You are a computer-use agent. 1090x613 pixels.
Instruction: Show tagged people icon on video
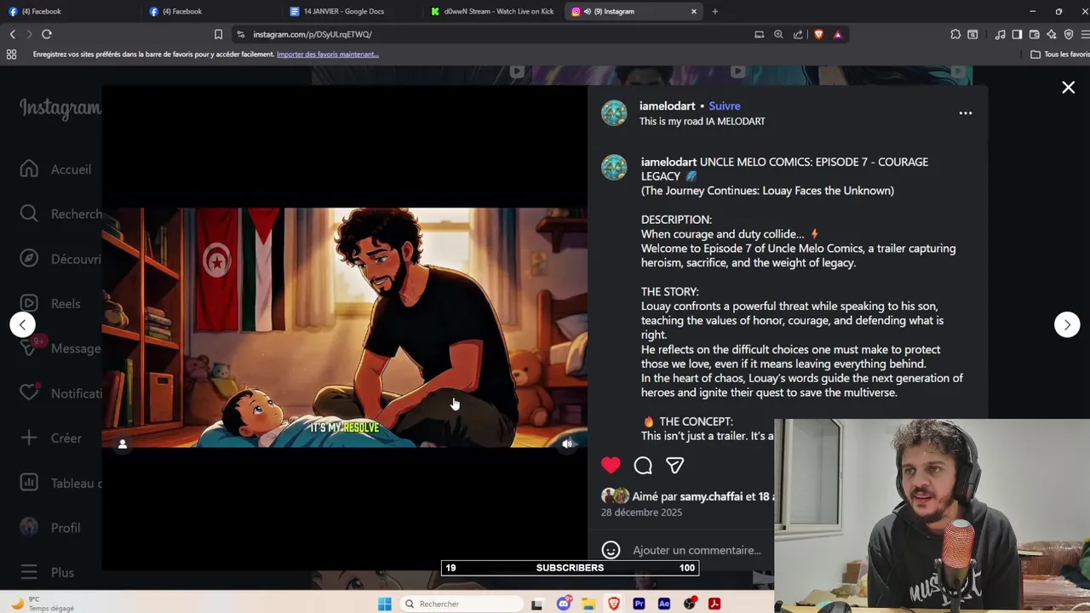pos(123,444)
